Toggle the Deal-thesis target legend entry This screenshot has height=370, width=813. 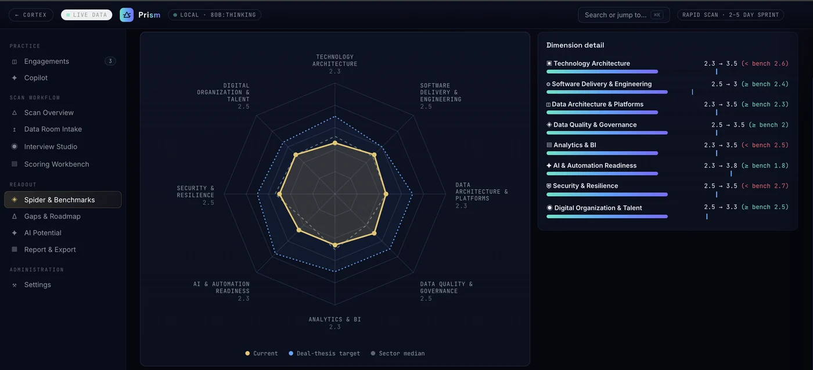(324, 353)
